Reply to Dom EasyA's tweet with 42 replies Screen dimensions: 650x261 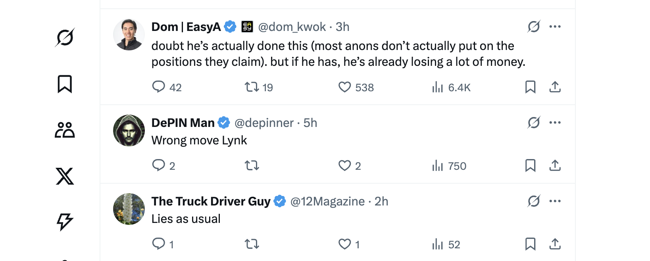coord(158,86)
